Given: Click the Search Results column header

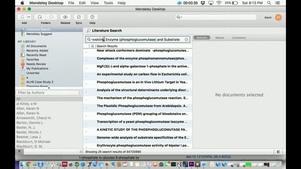Looking at the screenshot, I should pos(107,46).
